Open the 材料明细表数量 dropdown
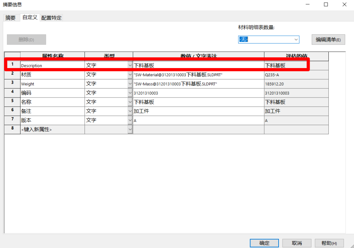The width and height of the screenshot is (354, 248). 296,40
